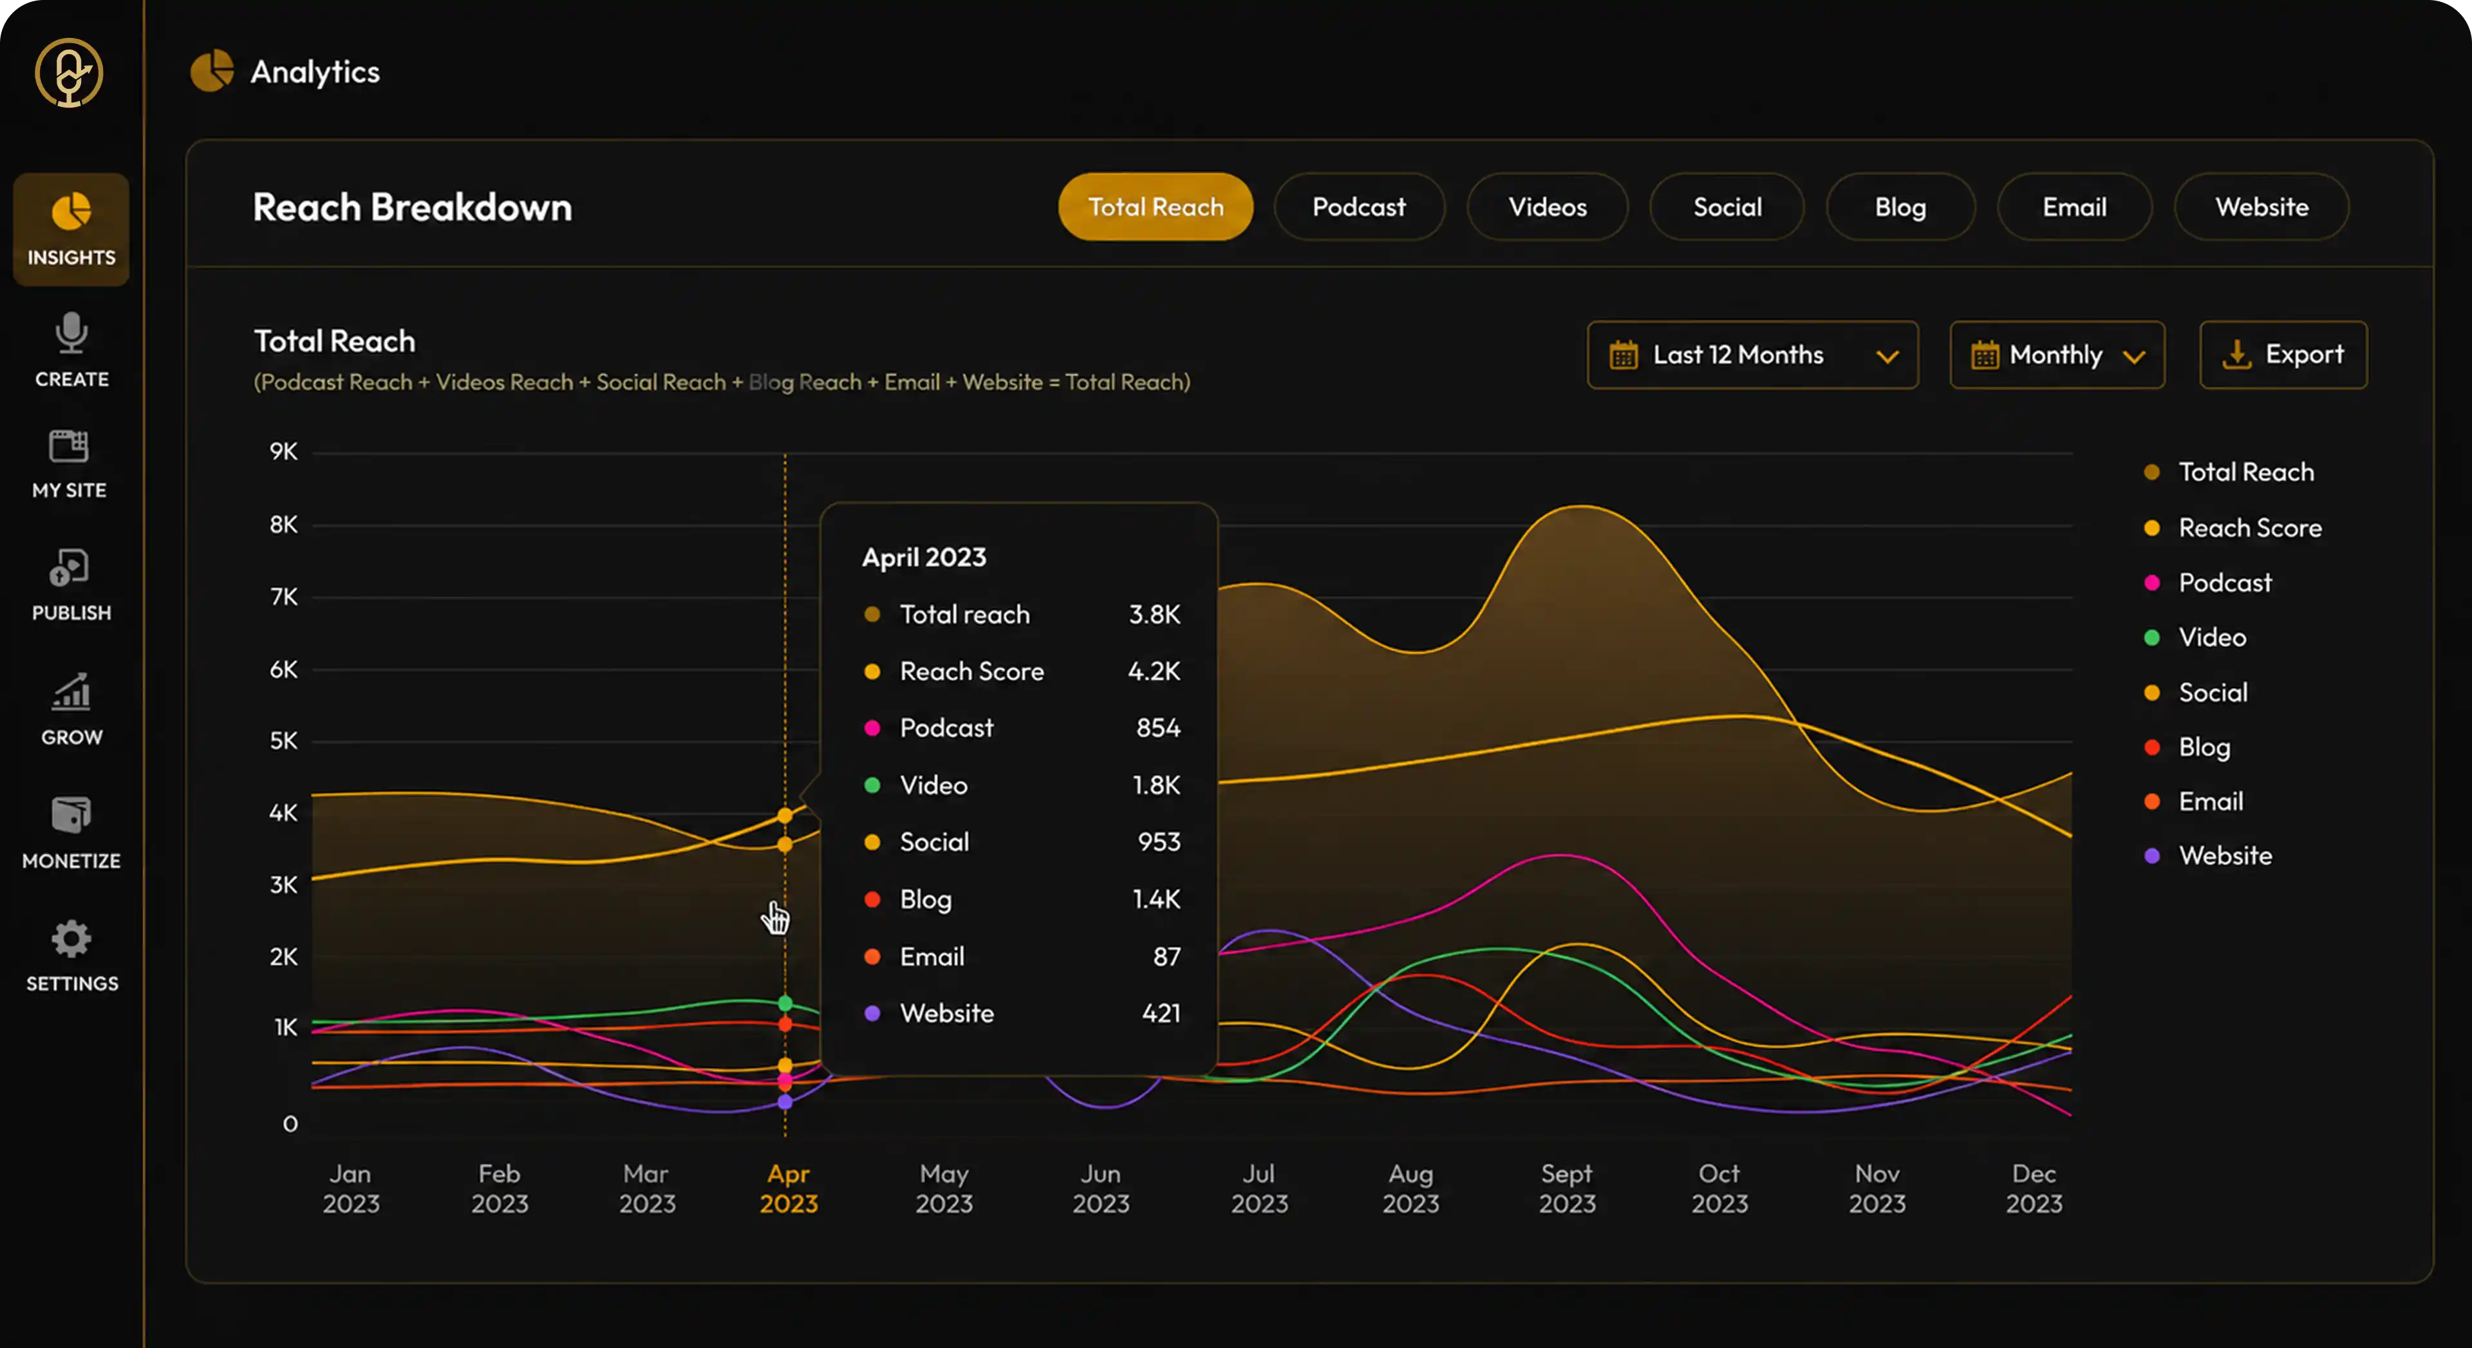
Task: Click tooltip's Social 953 row
Action: click(x=1021, y=841)
